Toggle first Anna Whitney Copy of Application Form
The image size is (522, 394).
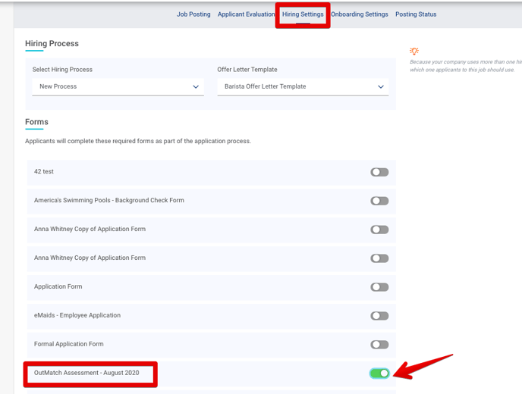pos(379,230)
